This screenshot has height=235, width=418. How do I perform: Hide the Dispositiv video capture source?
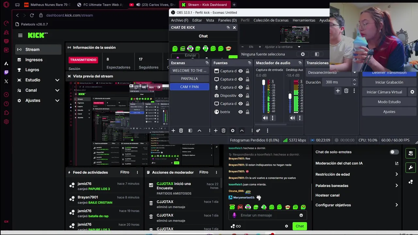[x=240, y=96]
